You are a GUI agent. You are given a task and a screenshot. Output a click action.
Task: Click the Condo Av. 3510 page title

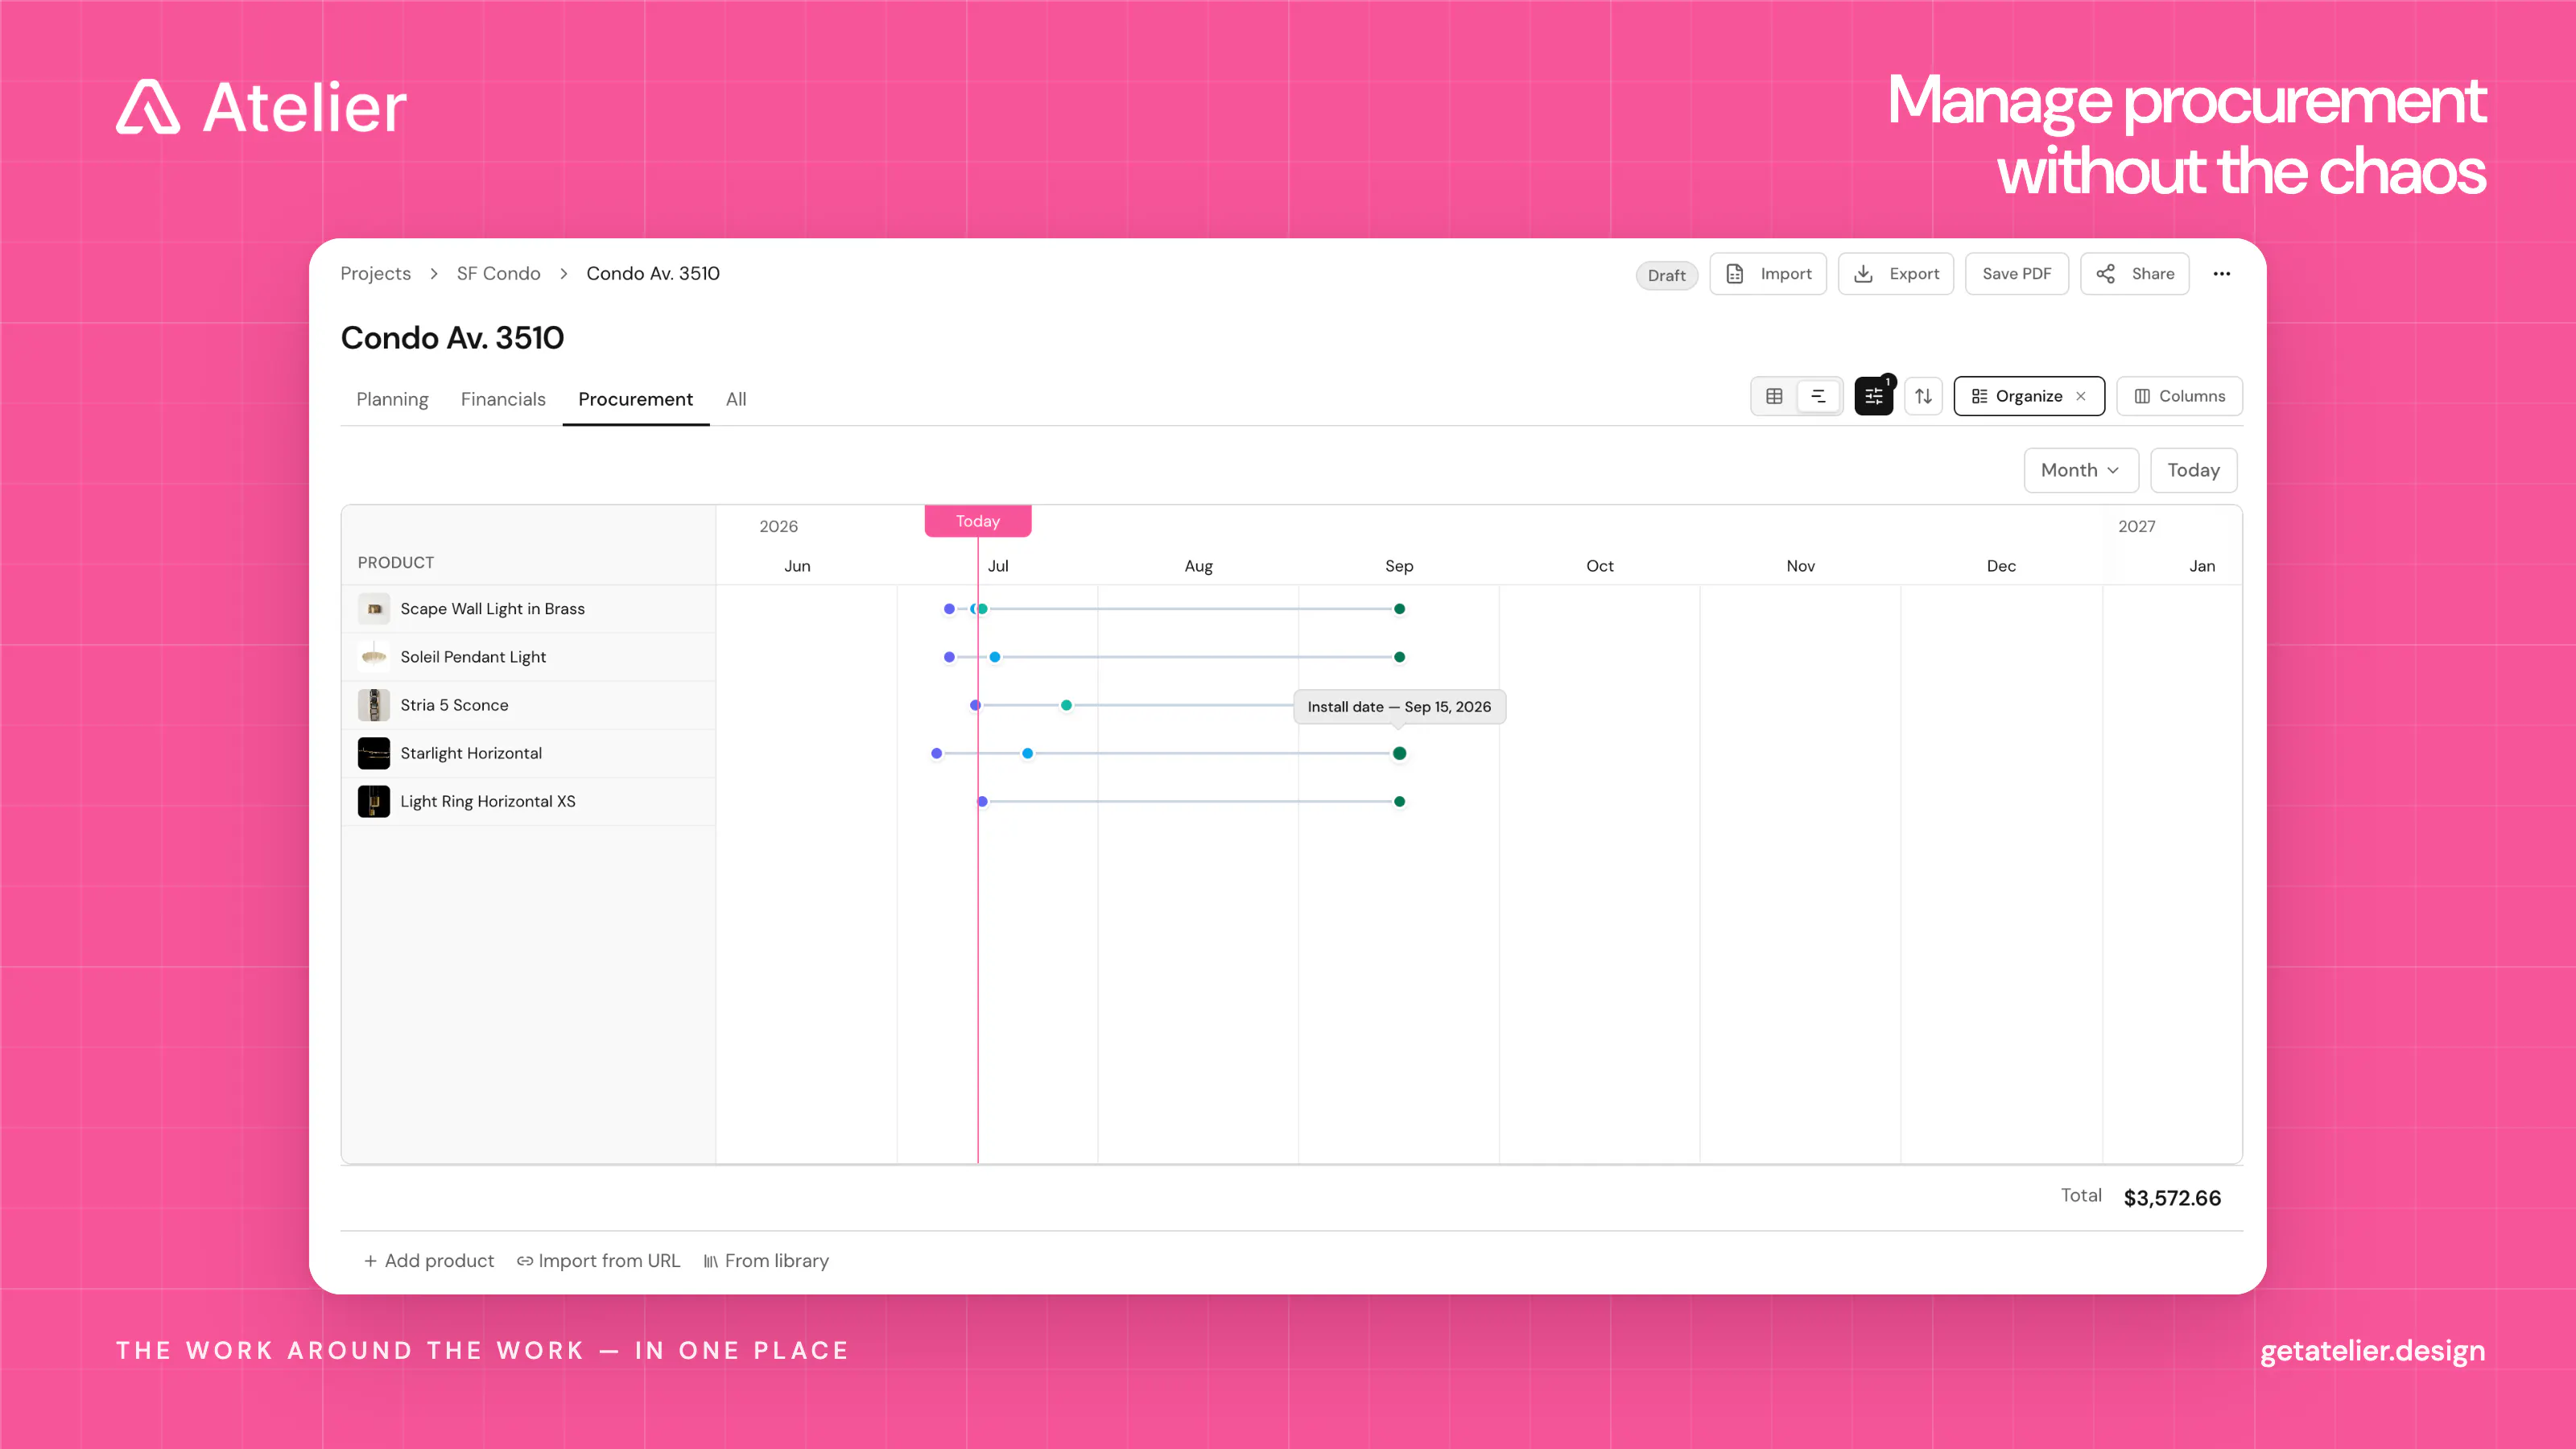(x=452, y=338)
